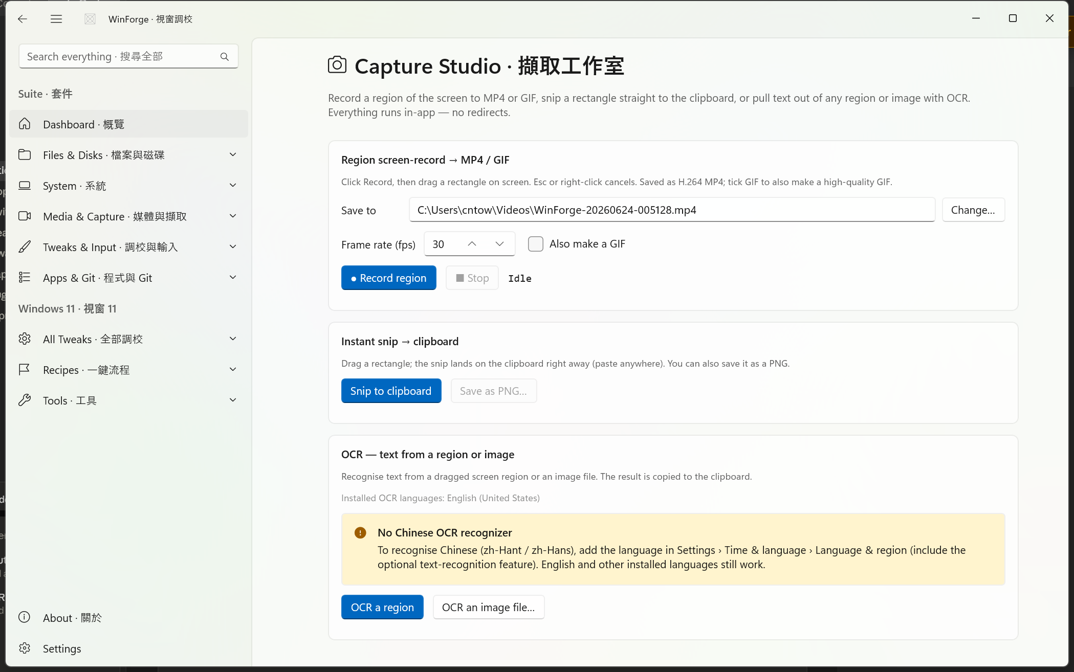Close the WinForge window
1074x672 pixels.
click(x=1049, y=18)
